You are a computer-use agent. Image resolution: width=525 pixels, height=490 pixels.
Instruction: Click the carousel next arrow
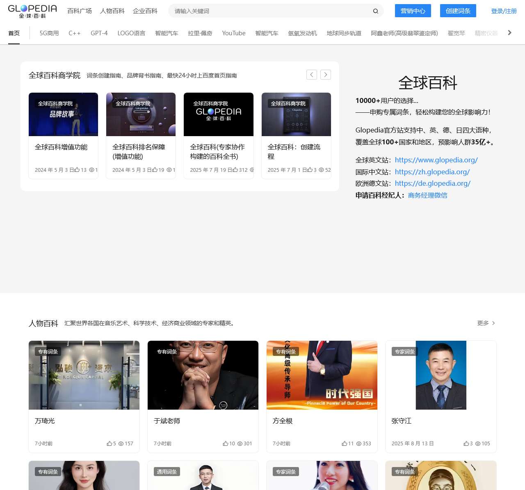[x=326, y=75]
